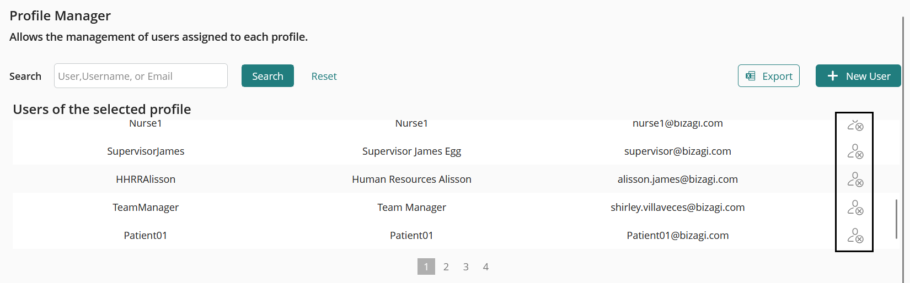
Task: Remove TeamManager user from profile
Action: coord(855,208)
